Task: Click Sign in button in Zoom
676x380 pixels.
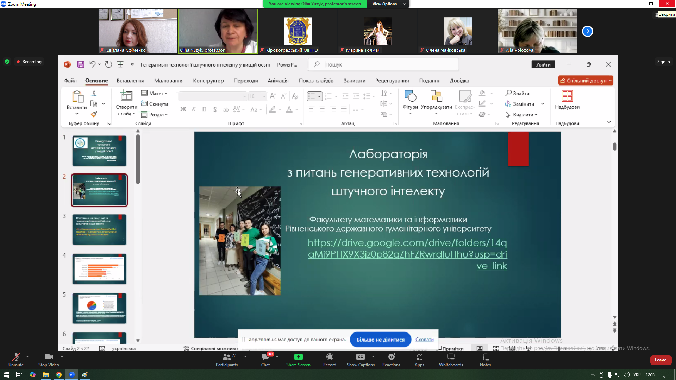Action: pos(663,62)
